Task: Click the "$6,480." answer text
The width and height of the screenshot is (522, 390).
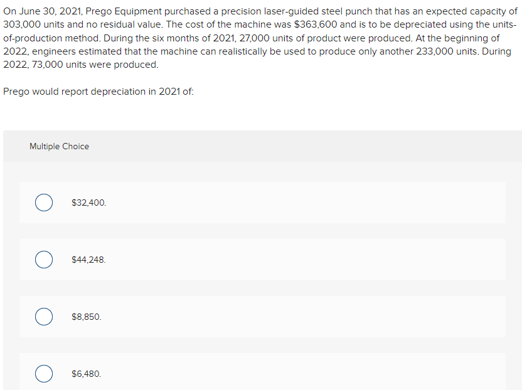Action: (87, 374)
